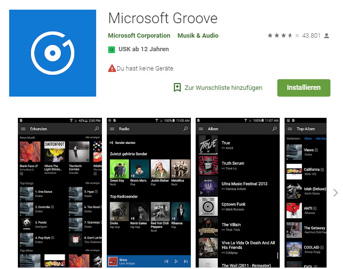Click Alle anzeigen next to Top-Alben
The width and height of the screenshot is (343, 269).
click(x=93, y=250)
